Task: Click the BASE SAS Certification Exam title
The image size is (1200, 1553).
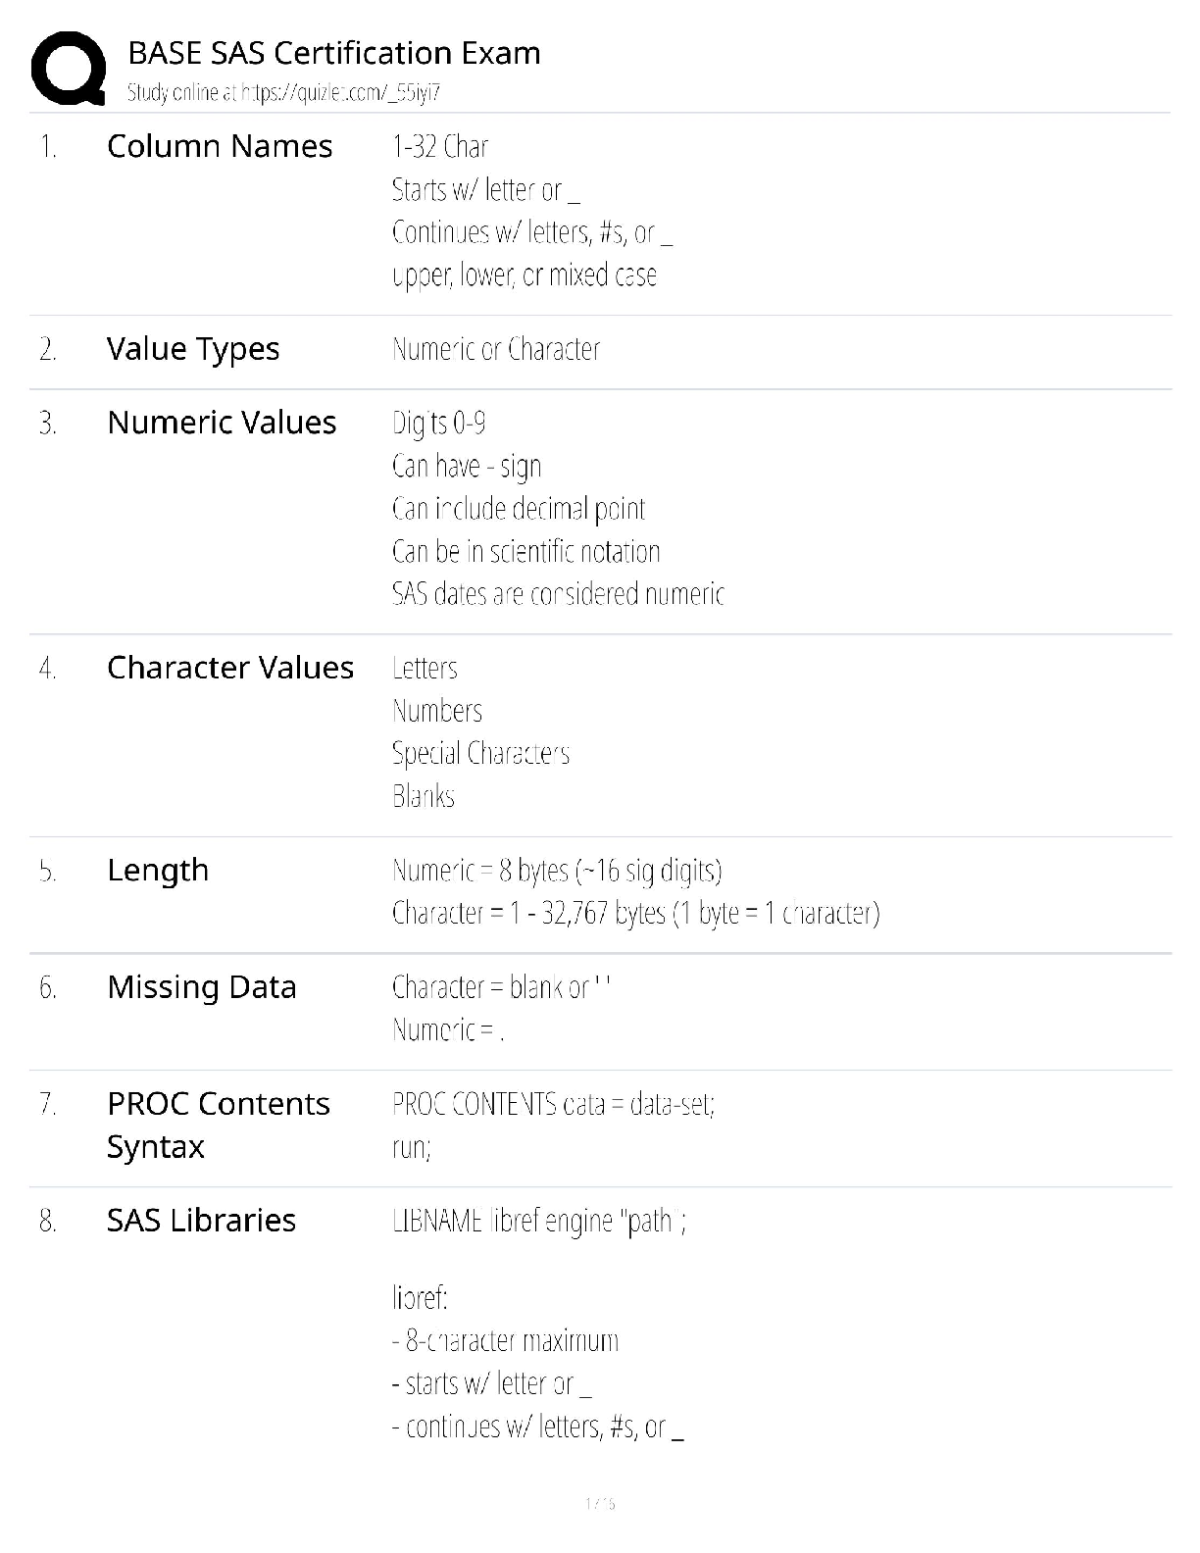Action: pyautogui.click(x=334, y=52)
